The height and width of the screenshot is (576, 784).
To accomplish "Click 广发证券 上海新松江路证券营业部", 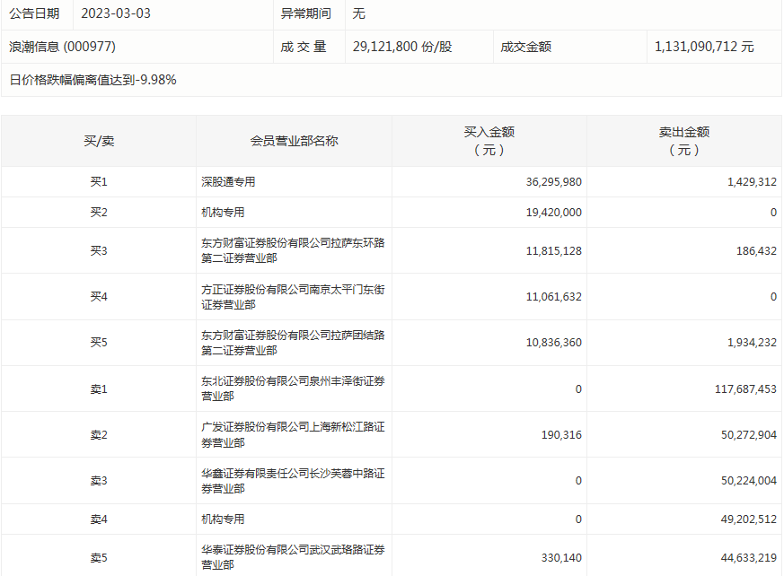I will click(293, 434).
